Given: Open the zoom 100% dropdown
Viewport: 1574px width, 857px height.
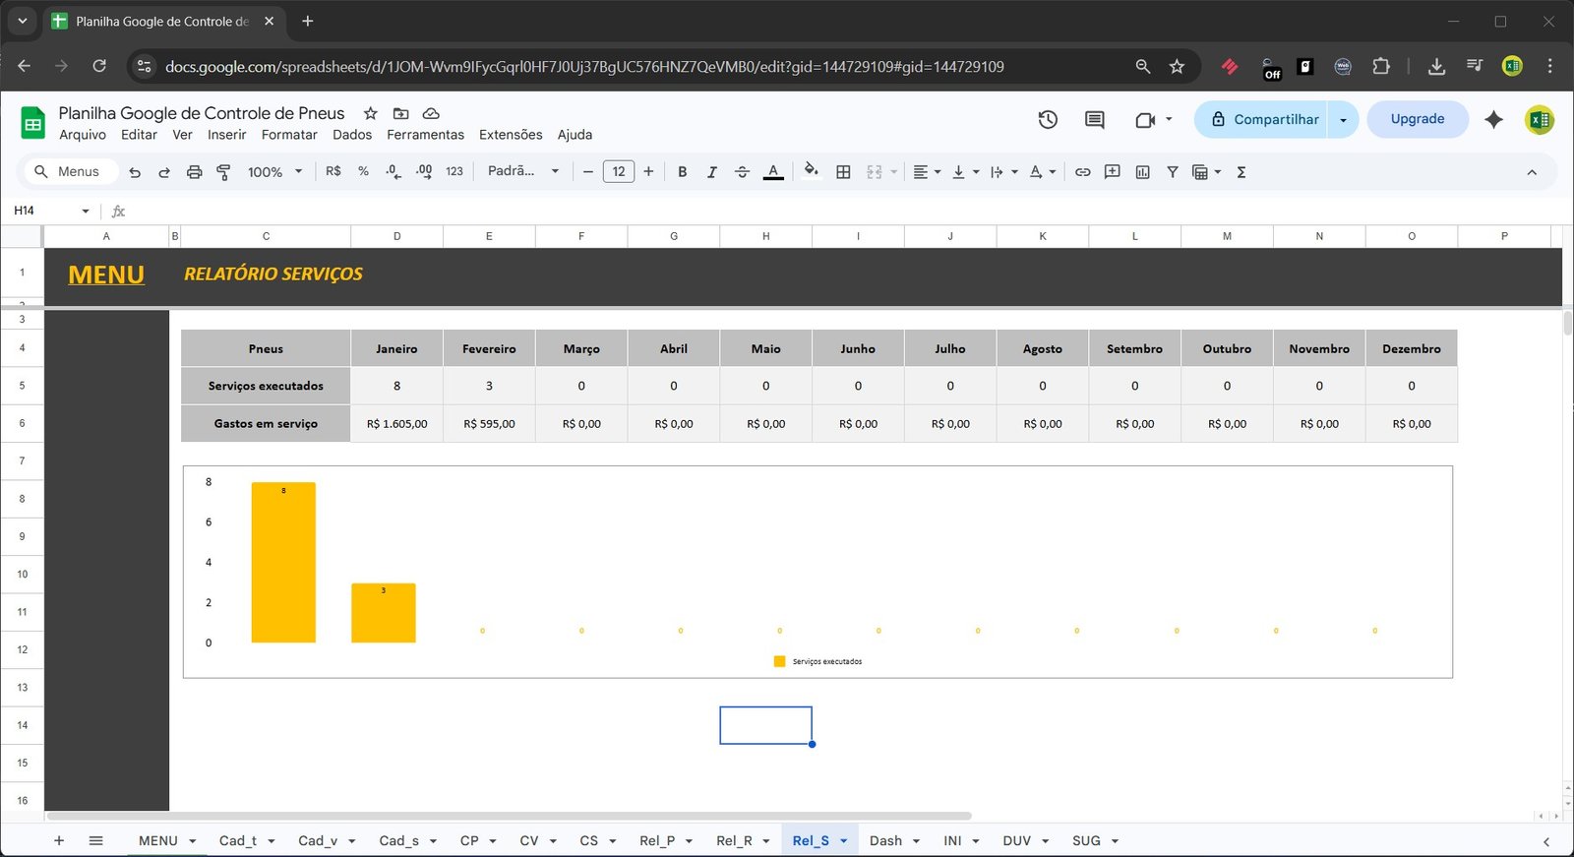Looking at the screenshot, I should point(274,172).
